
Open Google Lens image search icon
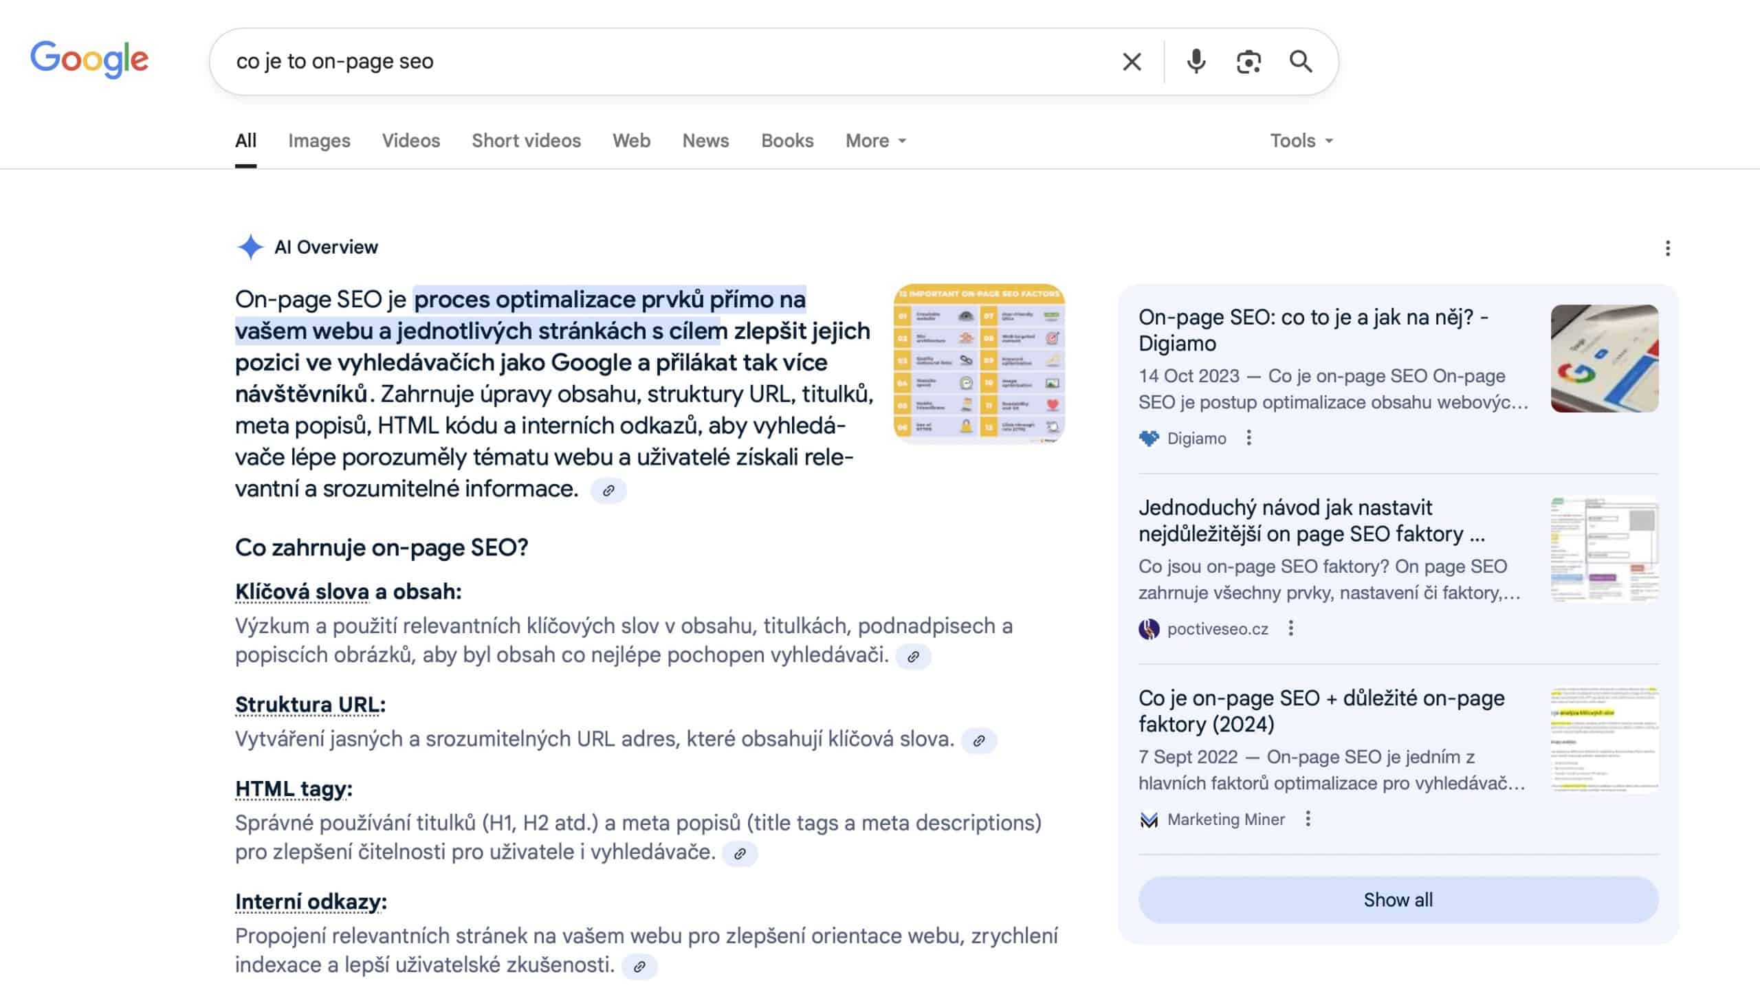(1248, 62)
